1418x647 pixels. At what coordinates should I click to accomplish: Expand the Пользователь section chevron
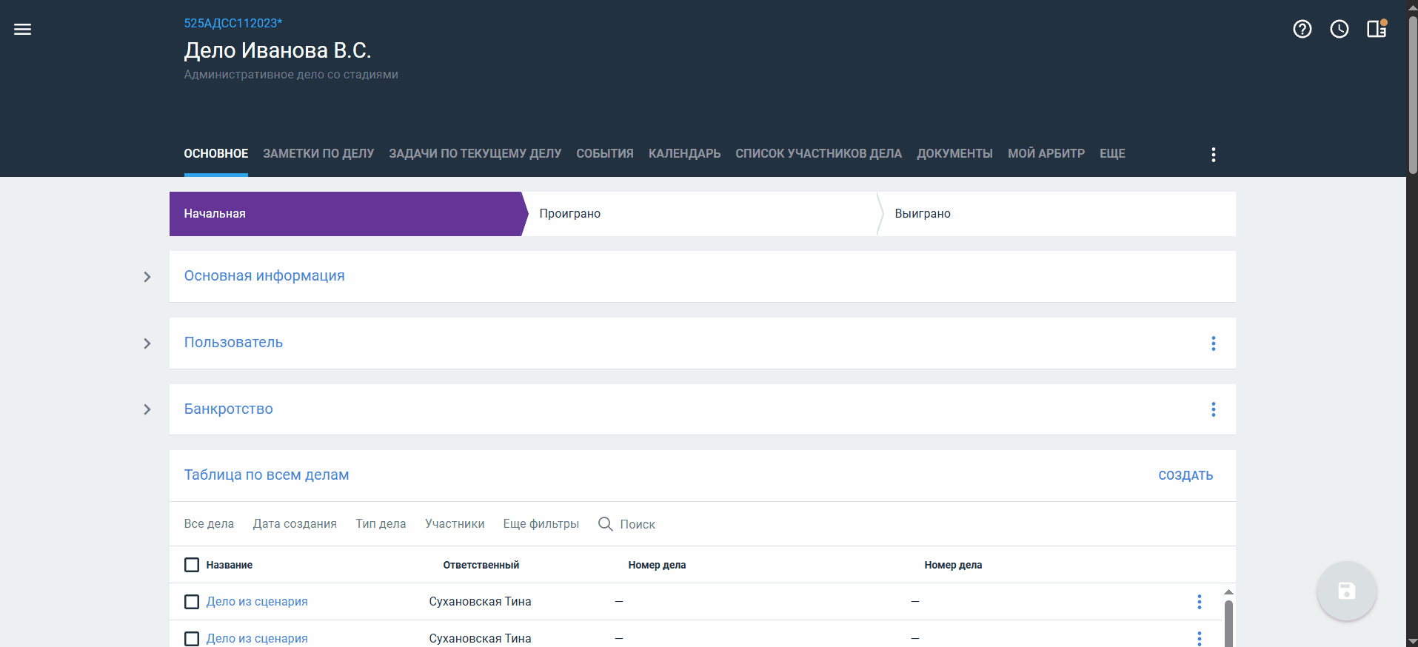(147, 343)
